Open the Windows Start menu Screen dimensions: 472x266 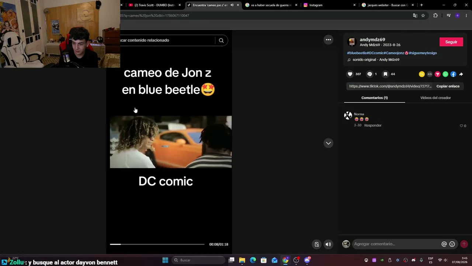(x=165, y=260)
